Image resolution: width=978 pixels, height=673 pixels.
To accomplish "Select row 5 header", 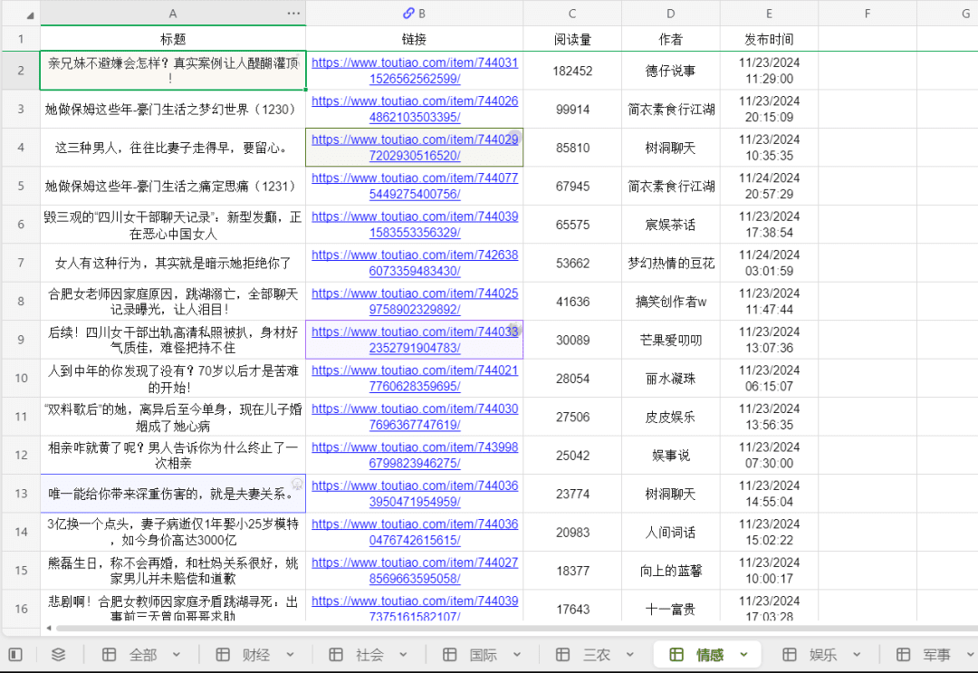I will [21, 186].
